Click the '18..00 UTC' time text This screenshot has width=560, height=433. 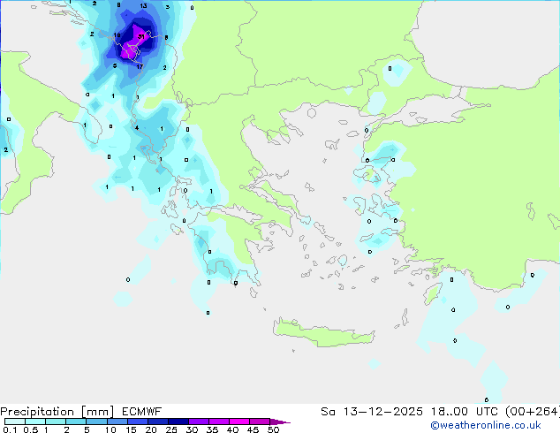pyautogui.click(x=464, y=412)
